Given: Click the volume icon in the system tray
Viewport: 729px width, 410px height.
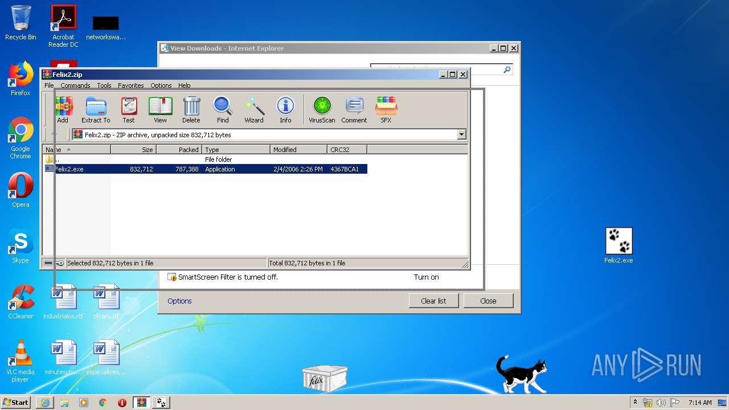Looking at the screenshot, I should (x=661, y=403).
